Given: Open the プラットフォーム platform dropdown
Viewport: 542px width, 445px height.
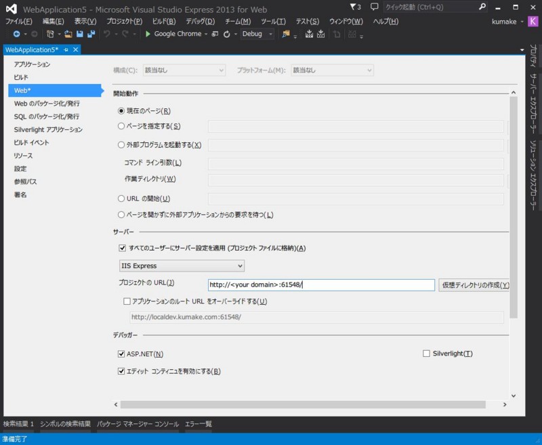Looking at the screenshot, I should pyautogui.click(x=332, y=70).
